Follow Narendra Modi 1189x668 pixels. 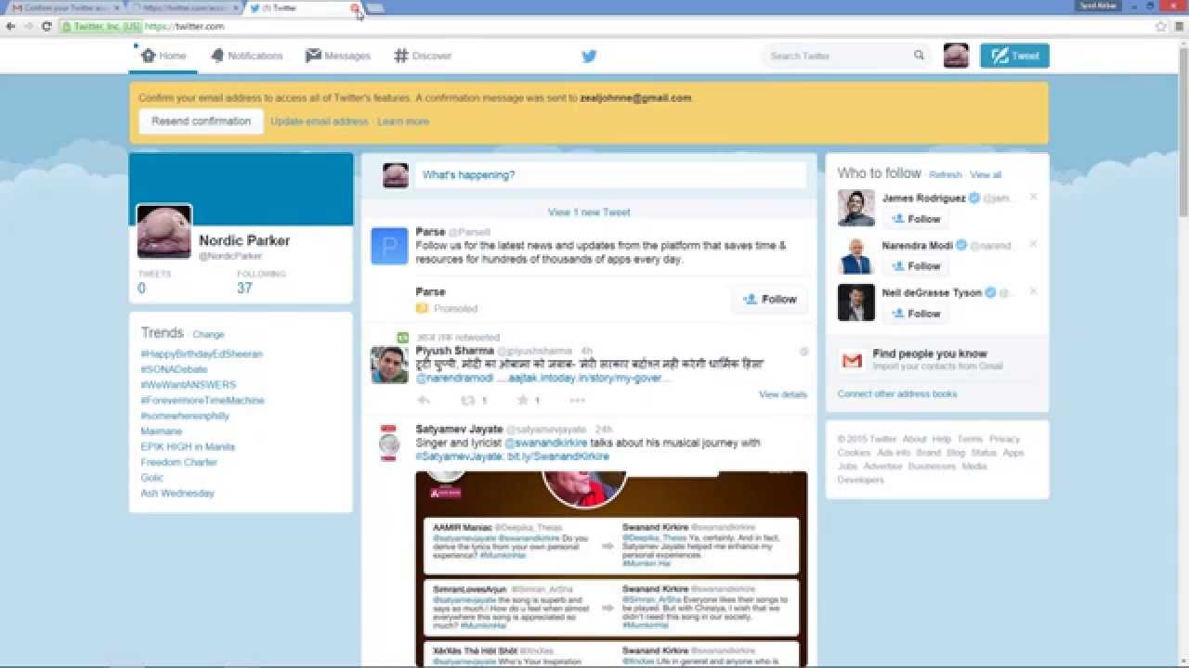916,266
